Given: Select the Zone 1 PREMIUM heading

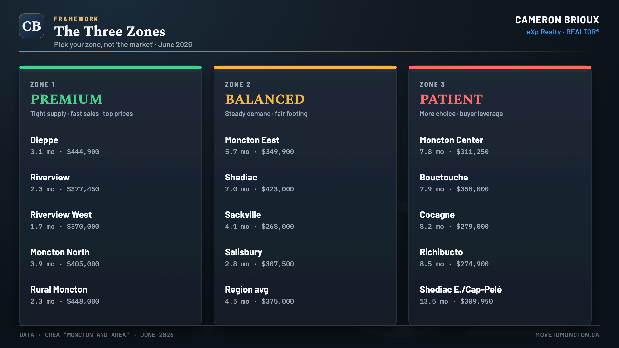Looking at the screenshot, I should pos(66,99).
